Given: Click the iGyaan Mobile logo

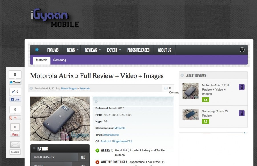Looking at the screenshot, I should (54, 19).
